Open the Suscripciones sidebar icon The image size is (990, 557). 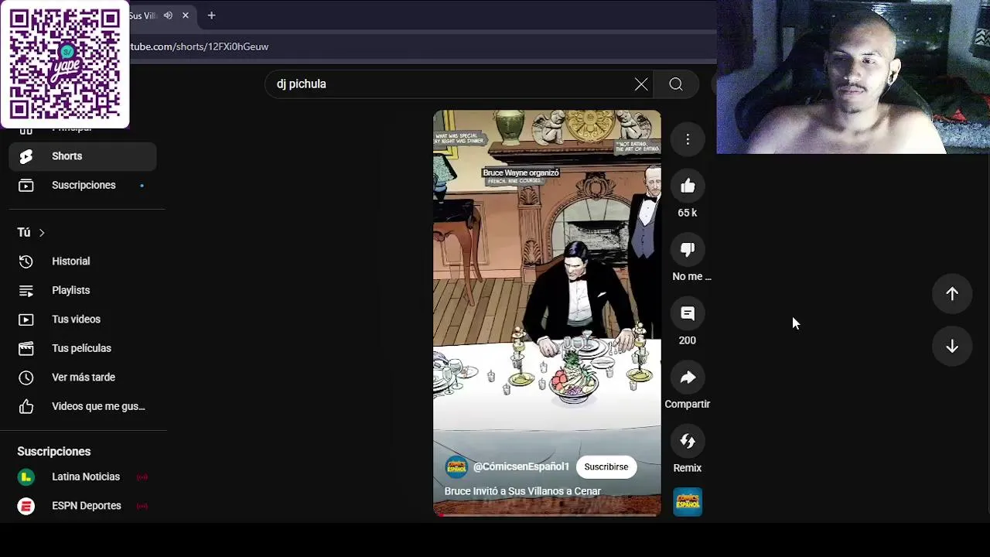(x=26, y=186)
